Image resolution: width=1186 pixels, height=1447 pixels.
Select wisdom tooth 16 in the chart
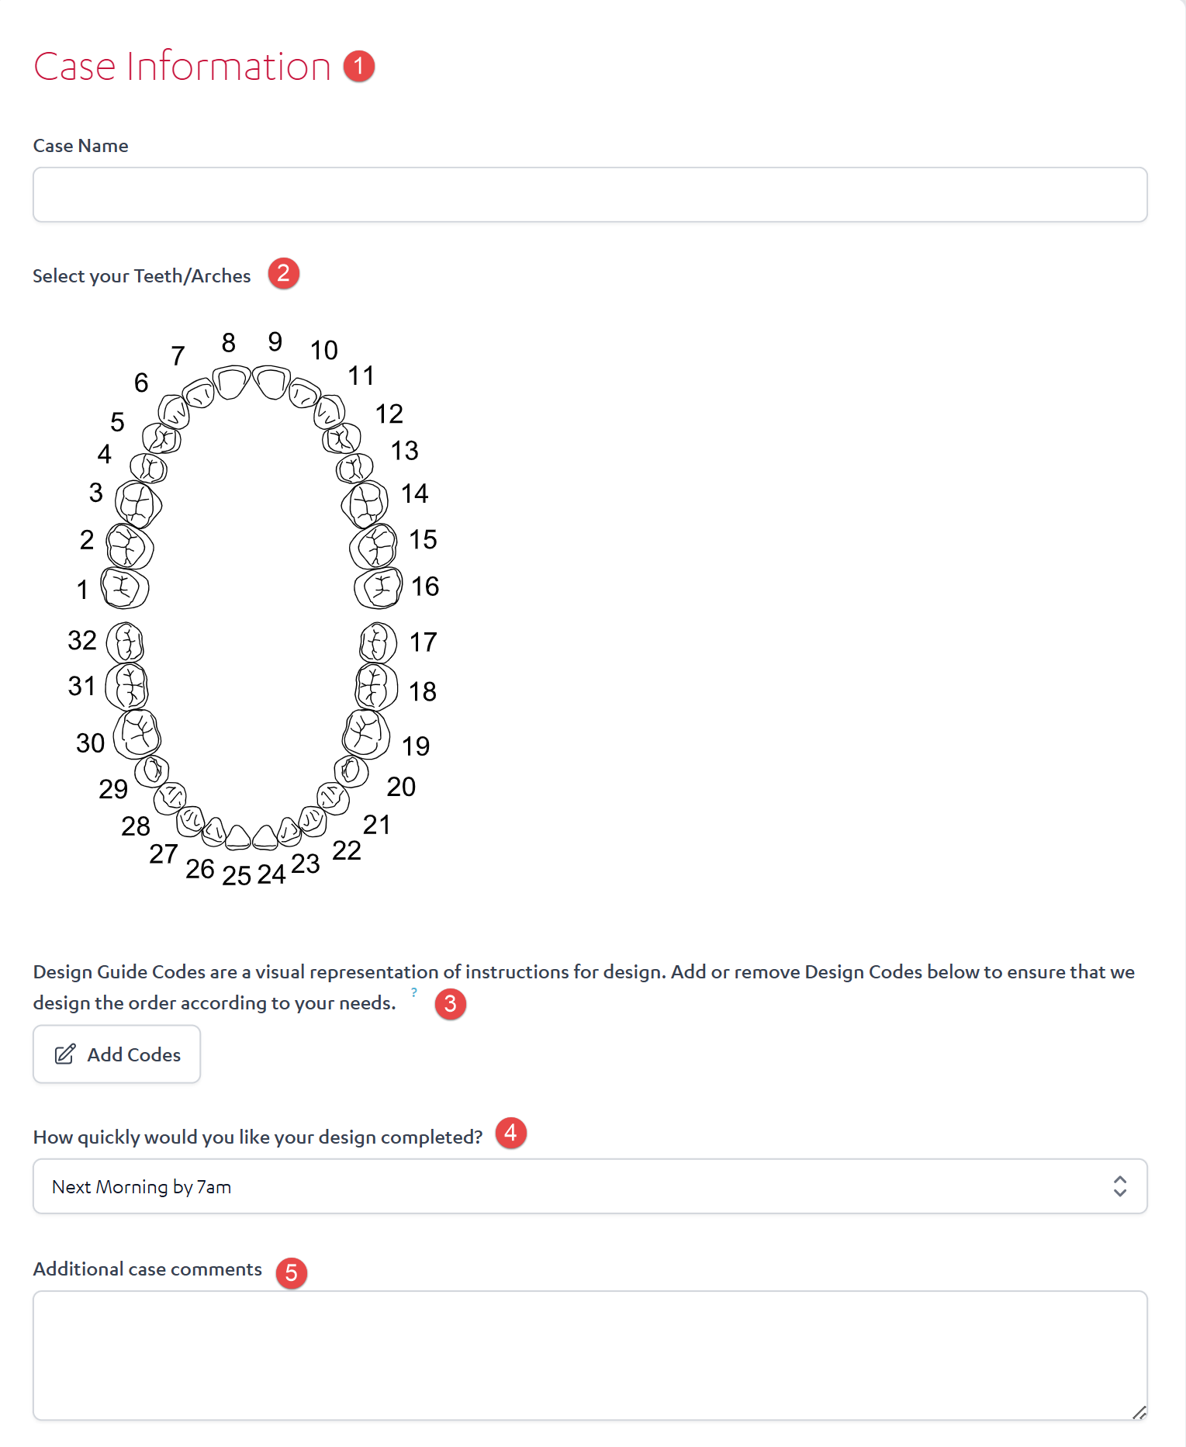tap(379, 588)
